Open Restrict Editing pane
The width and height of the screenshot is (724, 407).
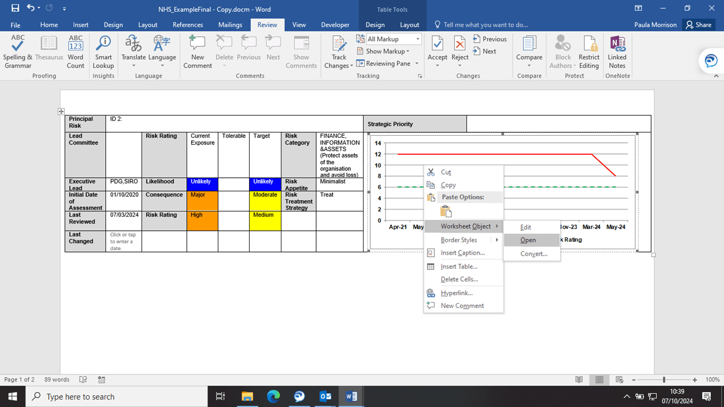[x=589, y=51]
